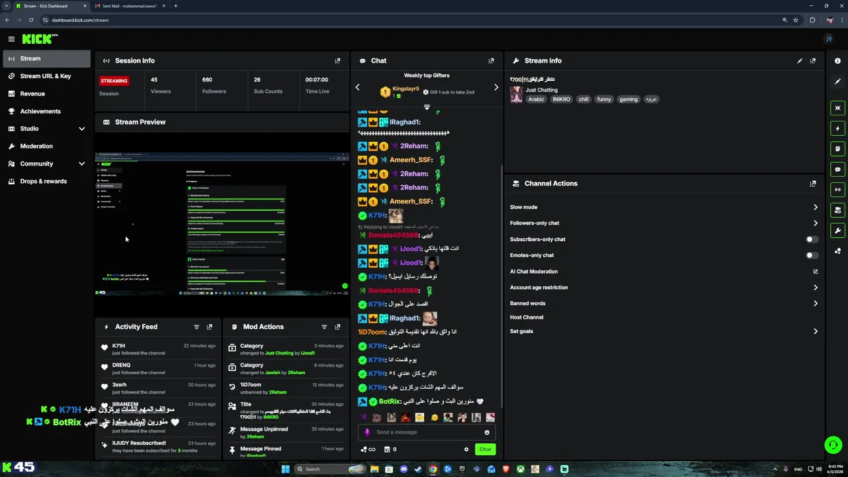Toggle the stream preview widget icon in right sidebar

837,108
